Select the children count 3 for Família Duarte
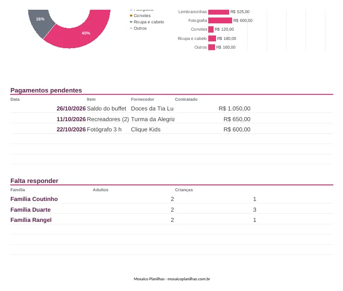This screenshot has width=343, height=291. click(254, 210)
